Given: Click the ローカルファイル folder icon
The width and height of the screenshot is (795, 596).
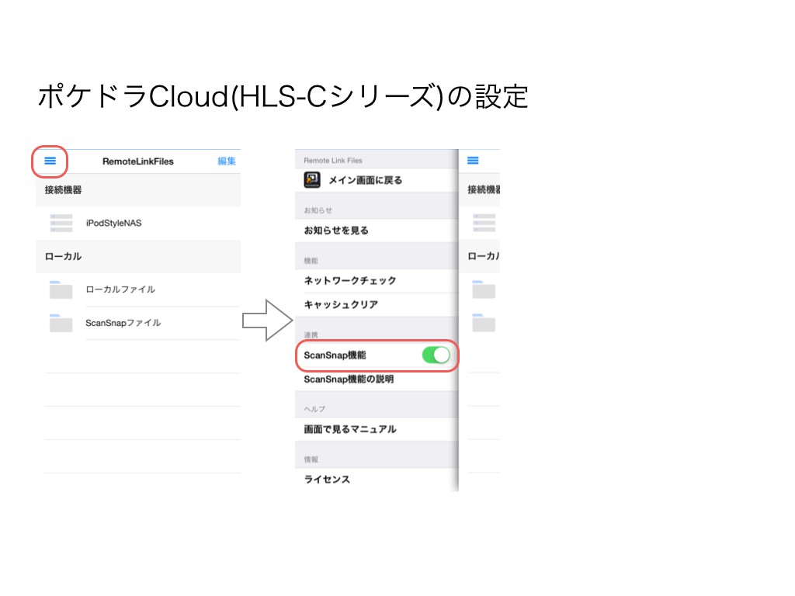Looking at the screenshot, I should [x=61, y=289].
